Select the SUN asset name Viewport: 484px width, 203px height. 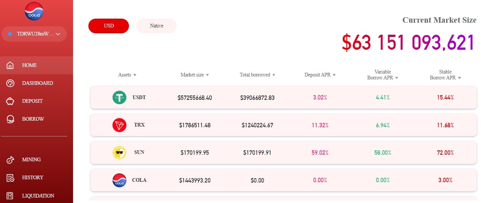click(x=139, y=152)
